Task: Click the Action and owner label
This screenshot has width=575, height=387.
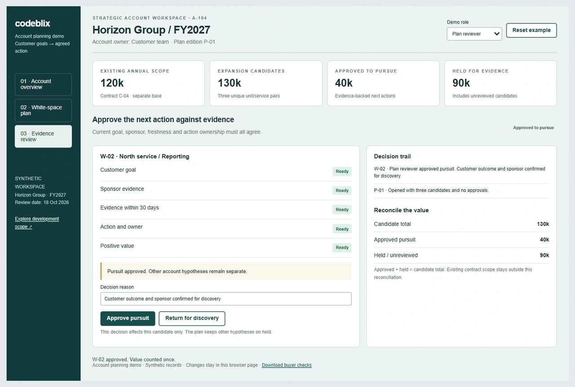Action: click(x=121, y=227)
